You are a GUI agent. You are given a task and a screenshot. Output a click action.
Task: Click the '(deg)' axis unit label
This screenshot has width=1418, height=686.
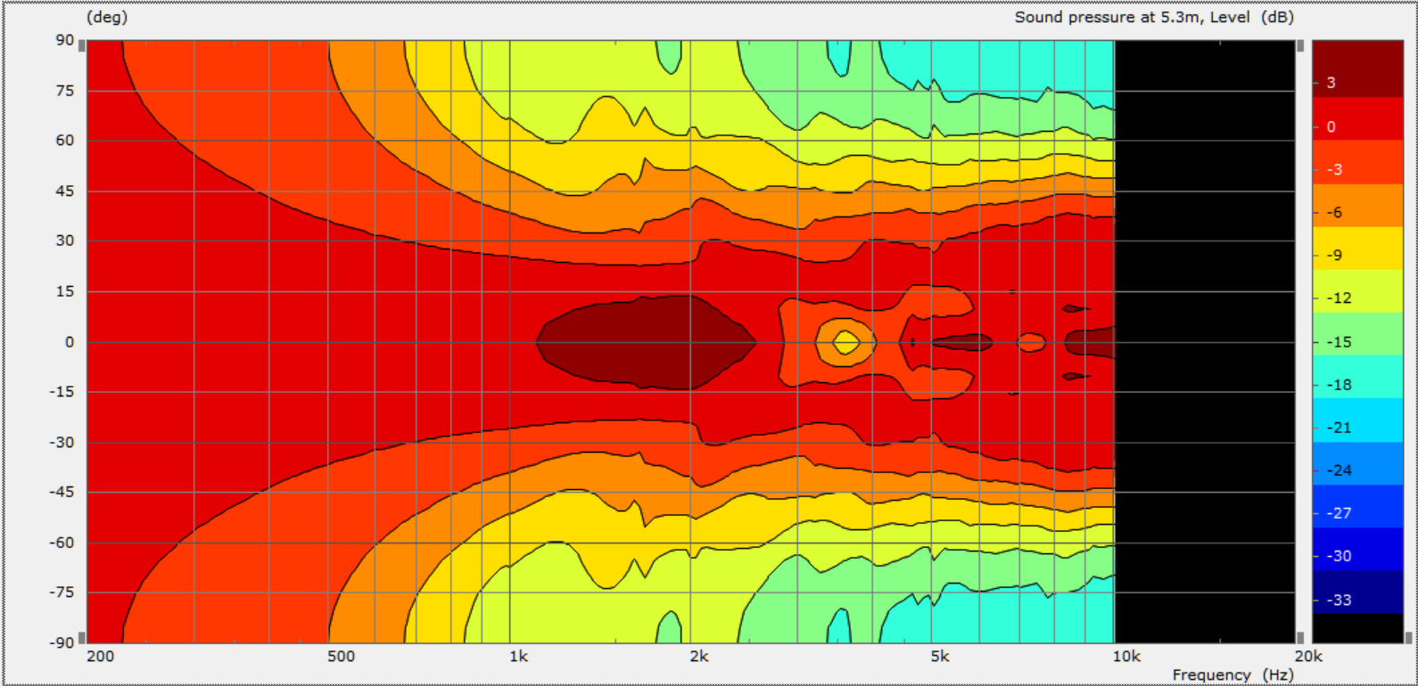point(107,17)
